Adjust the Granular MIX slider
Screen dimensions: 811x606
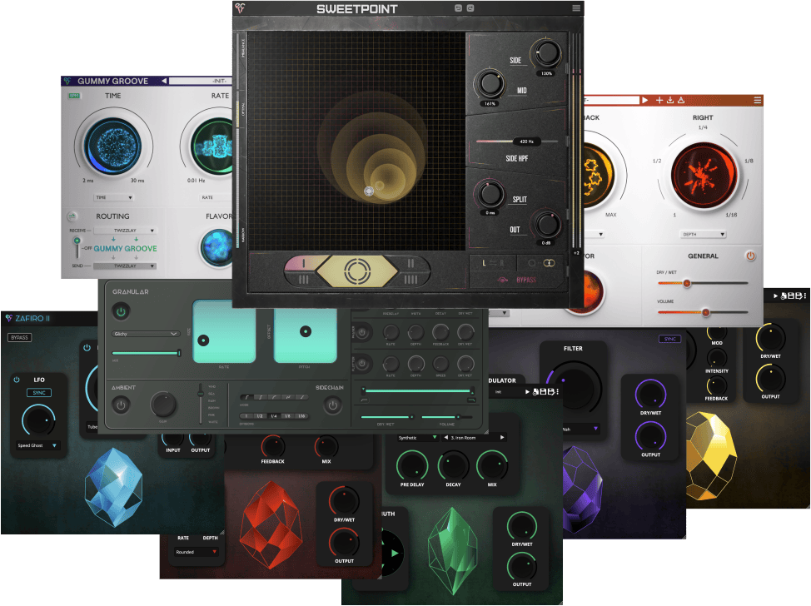pyautogui.click(x=146, y=353)
